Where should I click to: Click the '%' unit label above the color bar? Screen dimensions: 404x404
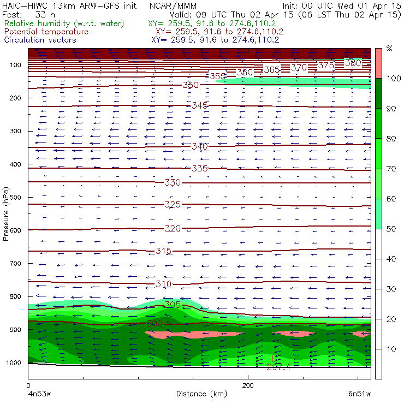coord(389,49)
